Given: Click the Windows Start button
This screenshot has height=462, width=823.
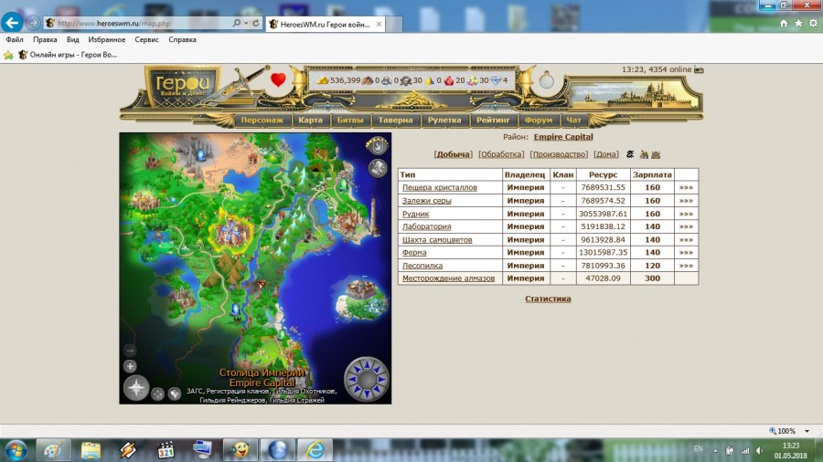Looking at the screenshot, I should 16,450.
